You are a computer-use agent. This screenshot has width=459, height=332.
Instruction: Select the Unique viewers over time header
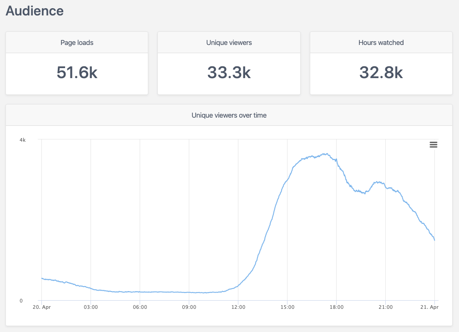coord(229,115)
